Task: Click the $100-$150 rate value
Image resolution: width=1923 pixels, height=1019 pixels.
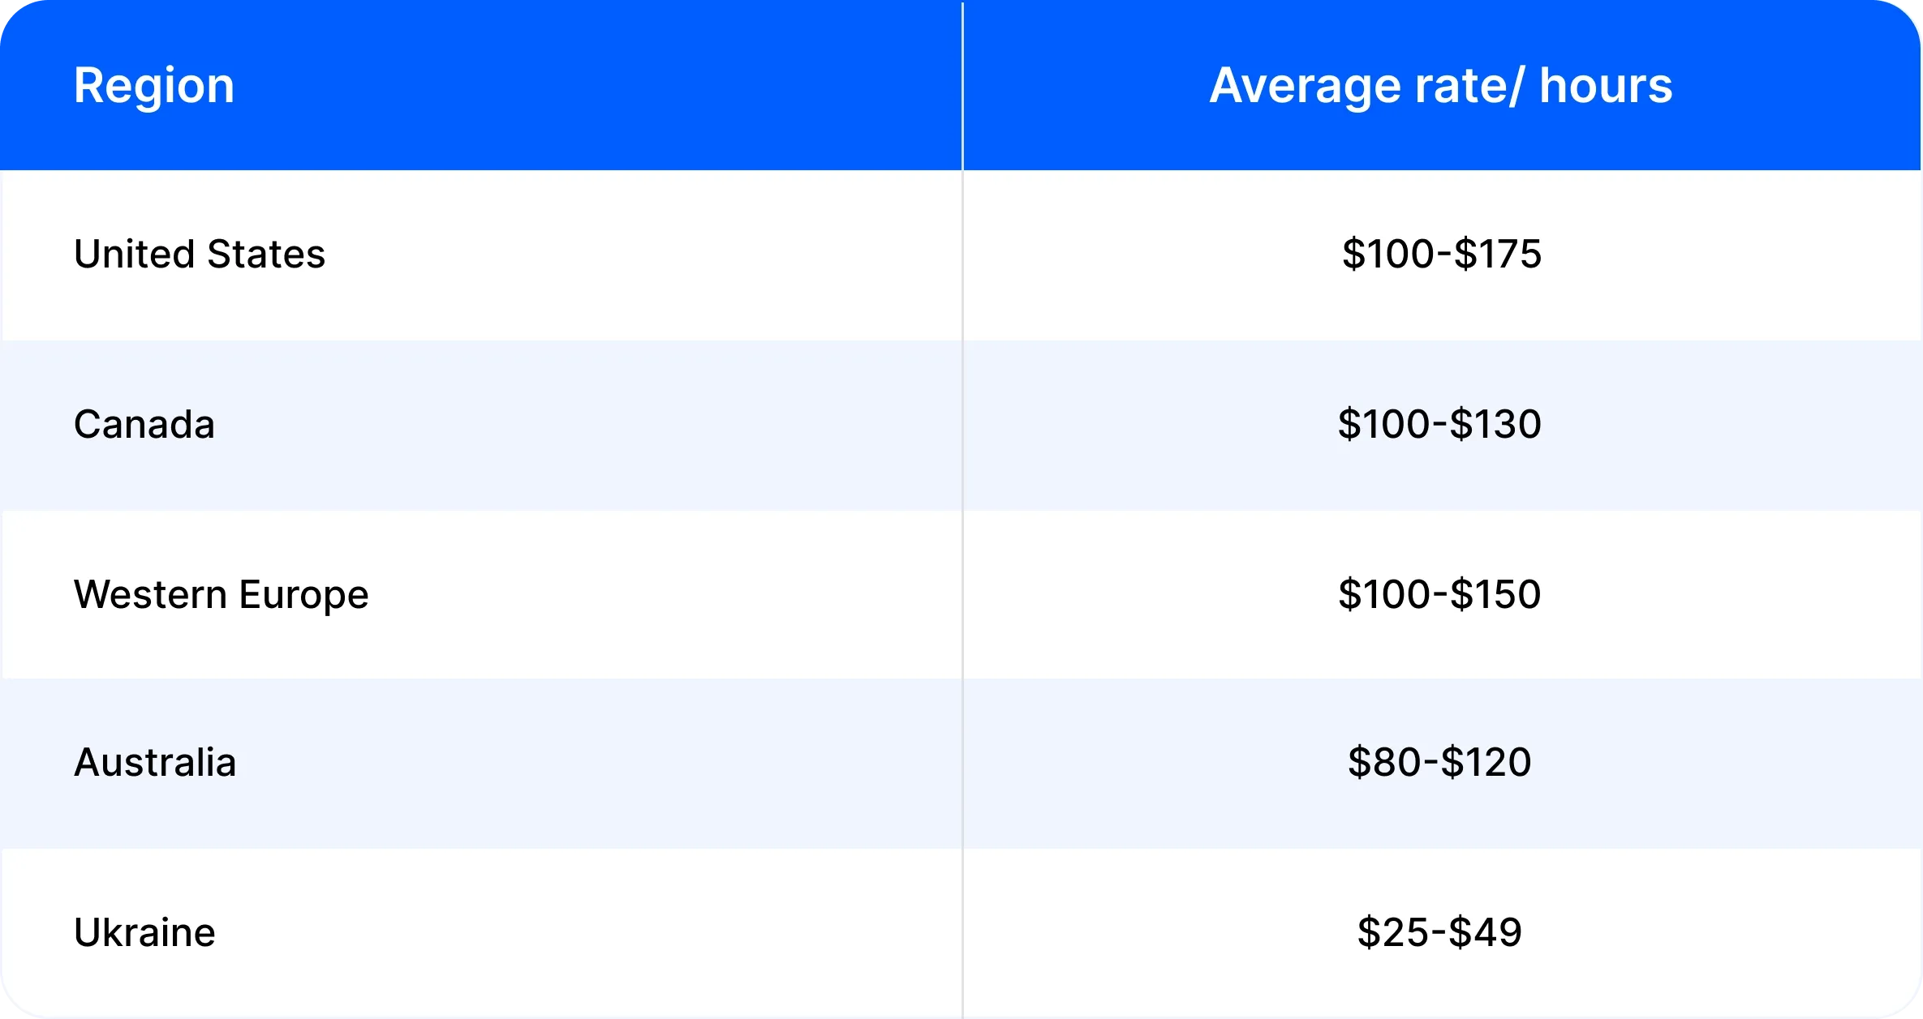Action: [1440, 594]
